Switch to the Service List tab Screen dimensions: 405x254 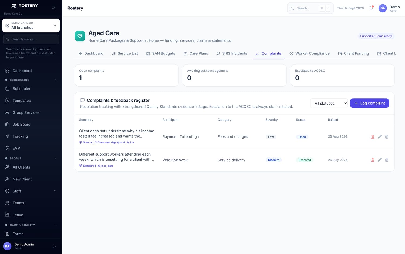(x=125, y=53)
